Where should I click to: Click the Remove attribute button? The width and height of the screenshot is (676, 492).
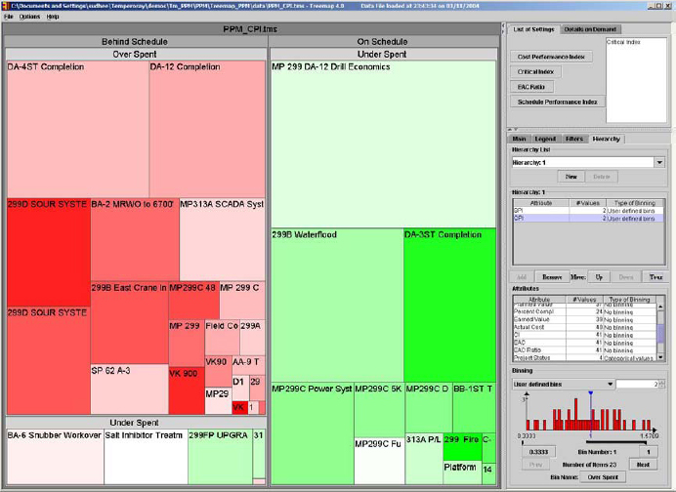point(552,277)
